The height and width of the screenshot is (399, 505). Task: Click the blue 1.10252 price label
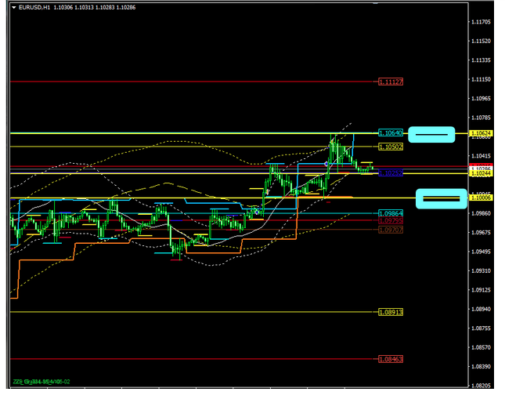390,173
